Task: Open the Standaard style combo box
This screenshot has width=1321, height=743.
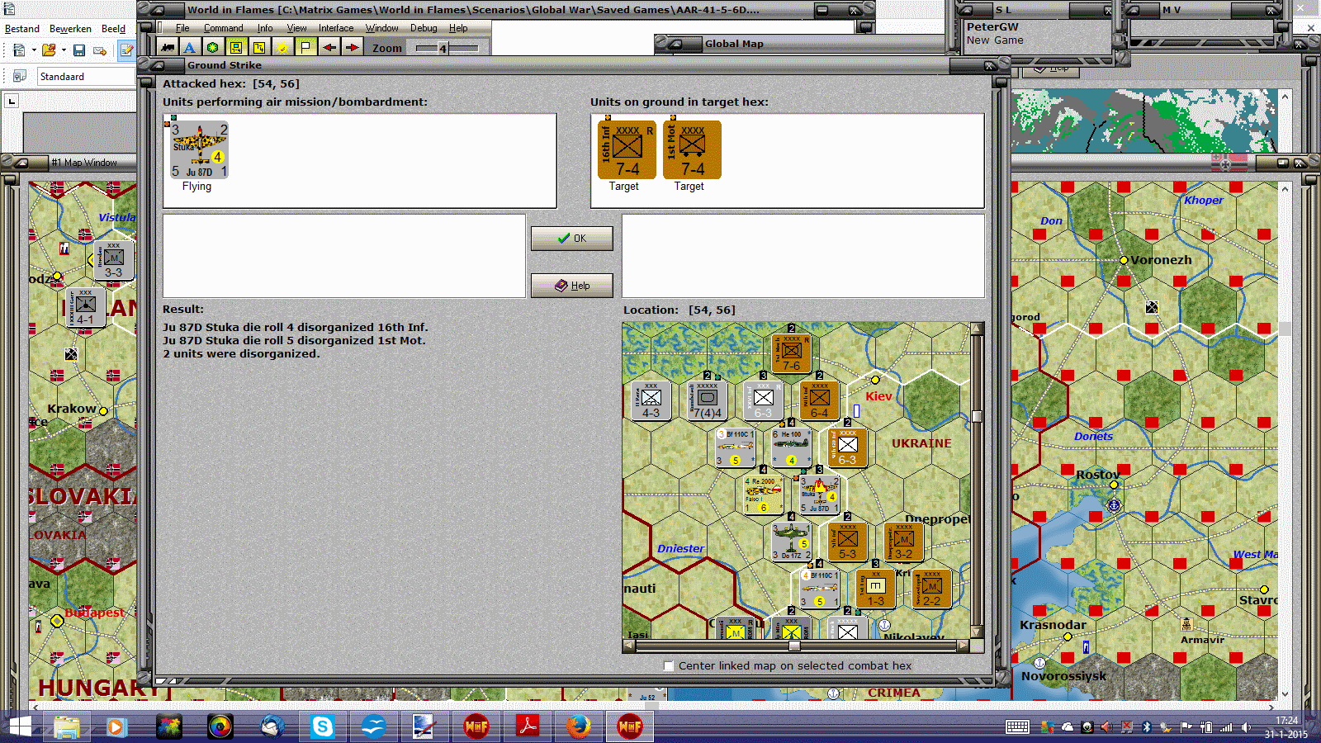Action: point(86,76)
